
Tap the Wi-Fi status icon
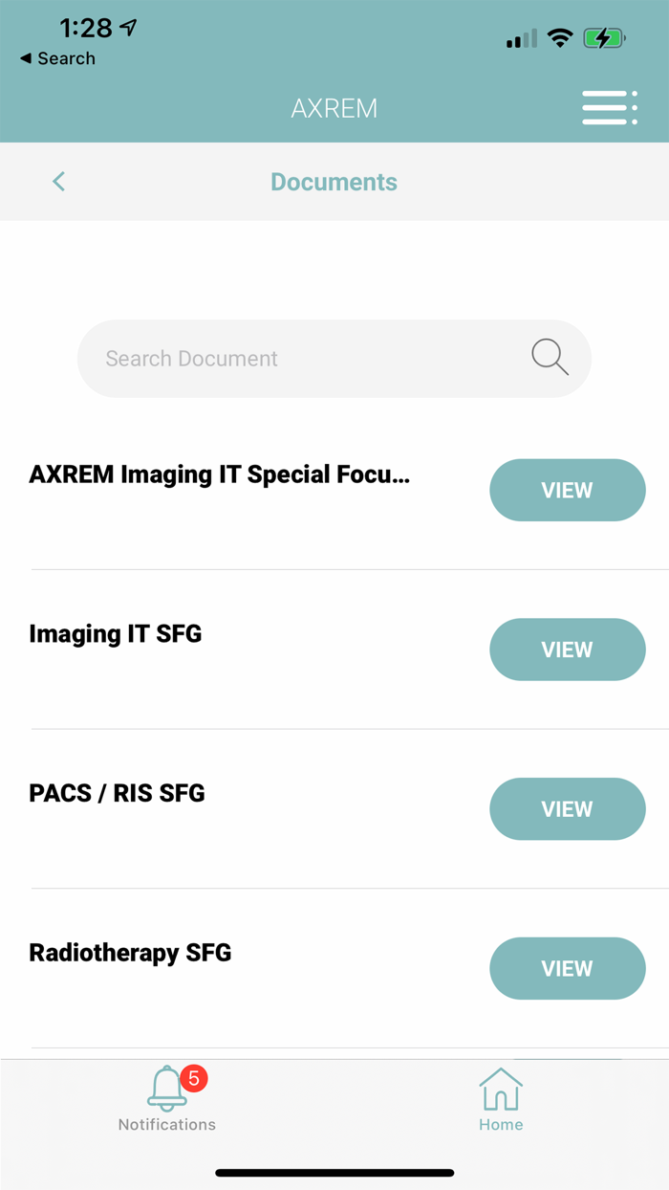coord(560,39)
